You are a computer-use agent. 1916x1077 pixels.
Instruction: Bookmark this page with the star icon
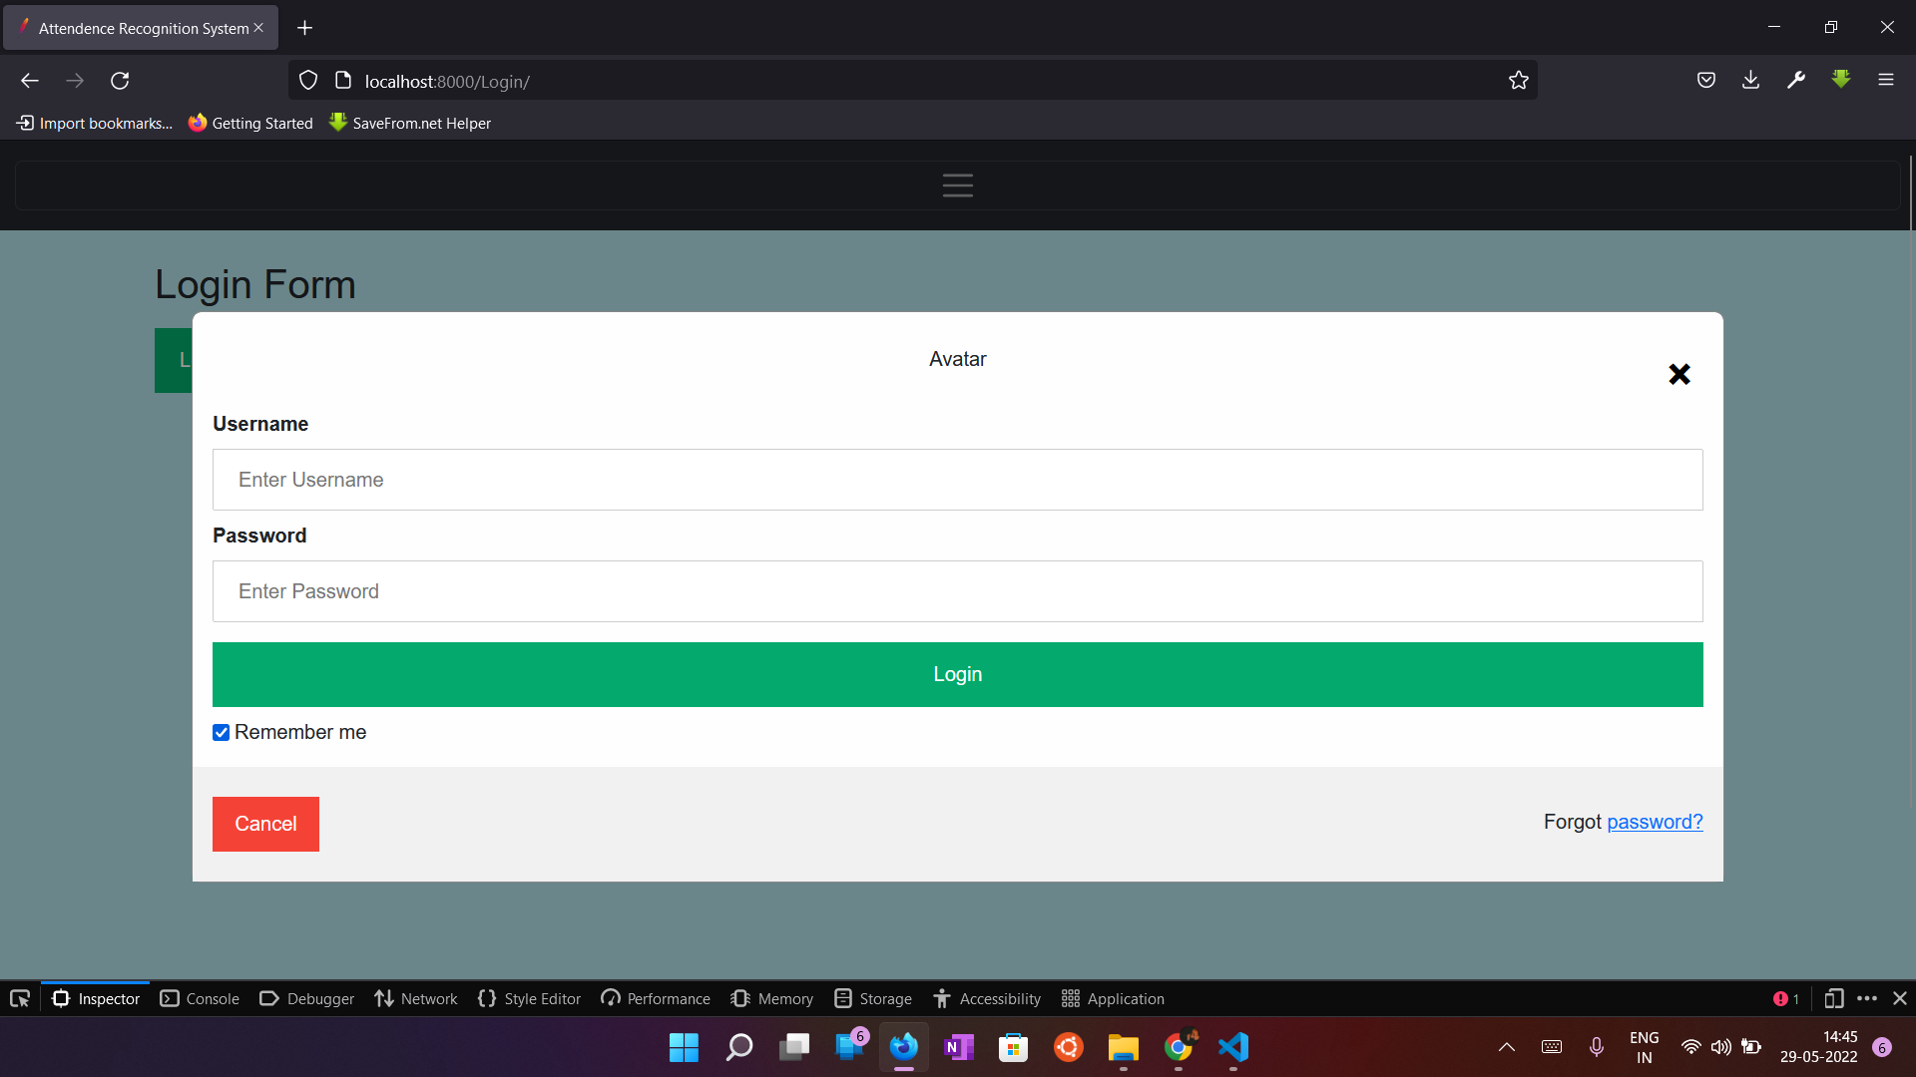1519,80
